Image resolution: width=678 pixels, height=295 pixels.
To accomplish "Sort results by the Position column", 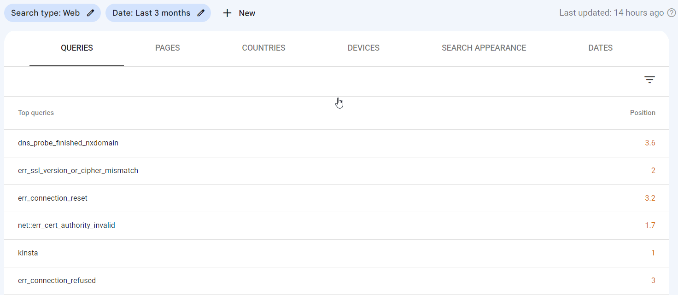I will (x=643, y=112).
